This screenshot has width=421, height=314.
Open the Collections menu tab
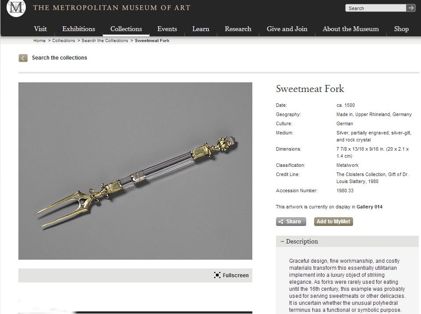click(126, 29)
